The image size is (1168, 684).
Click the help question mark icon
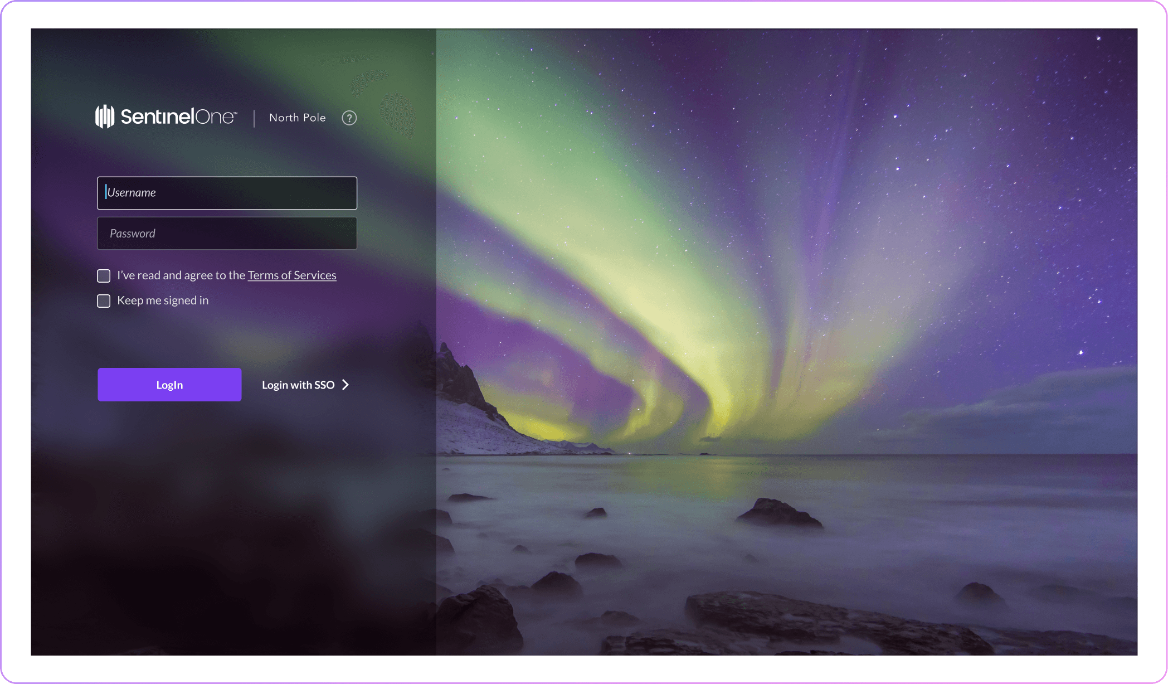pyautogui.click(x=349, y=118)
